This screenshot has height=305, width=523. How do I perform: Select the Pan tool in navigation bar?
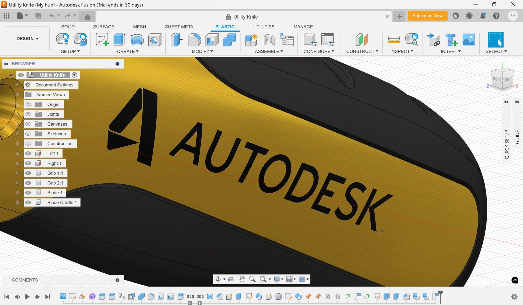pos(242,279)
